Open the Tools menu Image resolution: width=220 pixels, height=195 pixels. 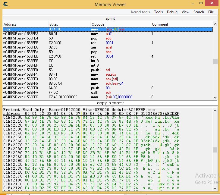point(158,12)
